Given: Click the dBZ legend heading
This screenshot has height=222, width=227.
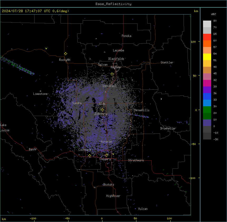Looking at the screenshot, I should 213,14.
